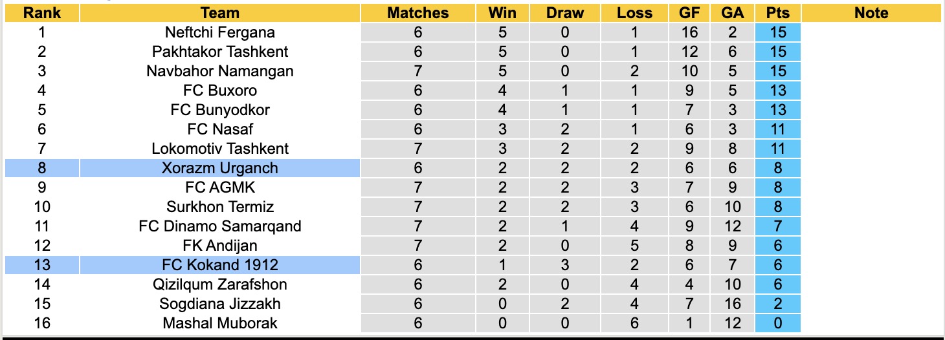The image size is (945, 340).
Task: Click the Team column header
Action: point(220,13)
